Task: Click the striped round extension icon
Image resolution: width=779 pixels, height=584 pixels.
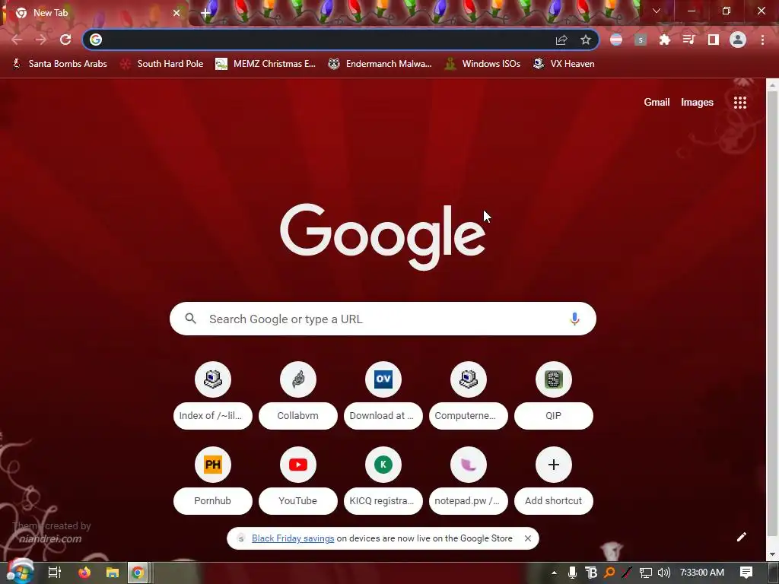Action: point(616,40)
